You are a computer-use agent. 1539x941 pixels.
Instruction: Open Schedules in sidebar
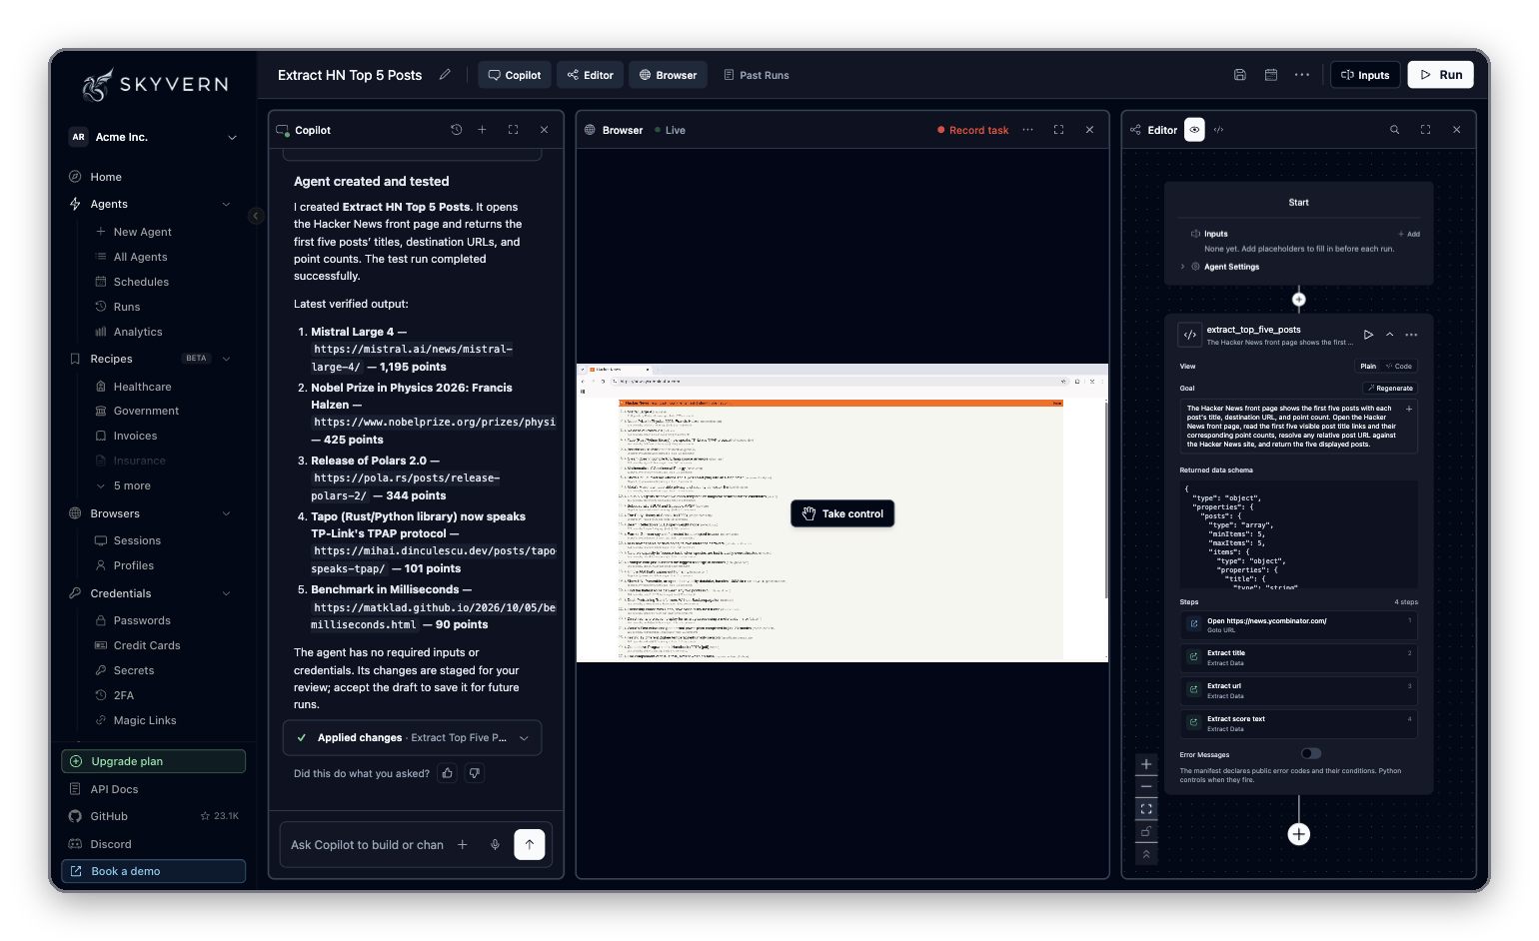[x=141, y=282]
